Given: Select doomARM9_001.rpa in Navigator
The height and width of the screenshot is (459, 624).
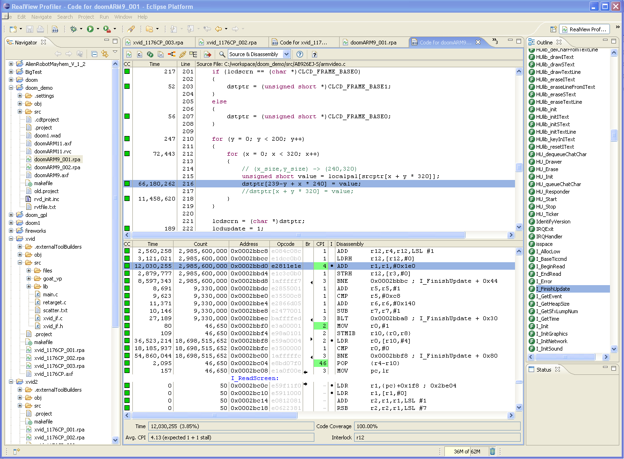Looking at the screenshot, I should point(57,159).
